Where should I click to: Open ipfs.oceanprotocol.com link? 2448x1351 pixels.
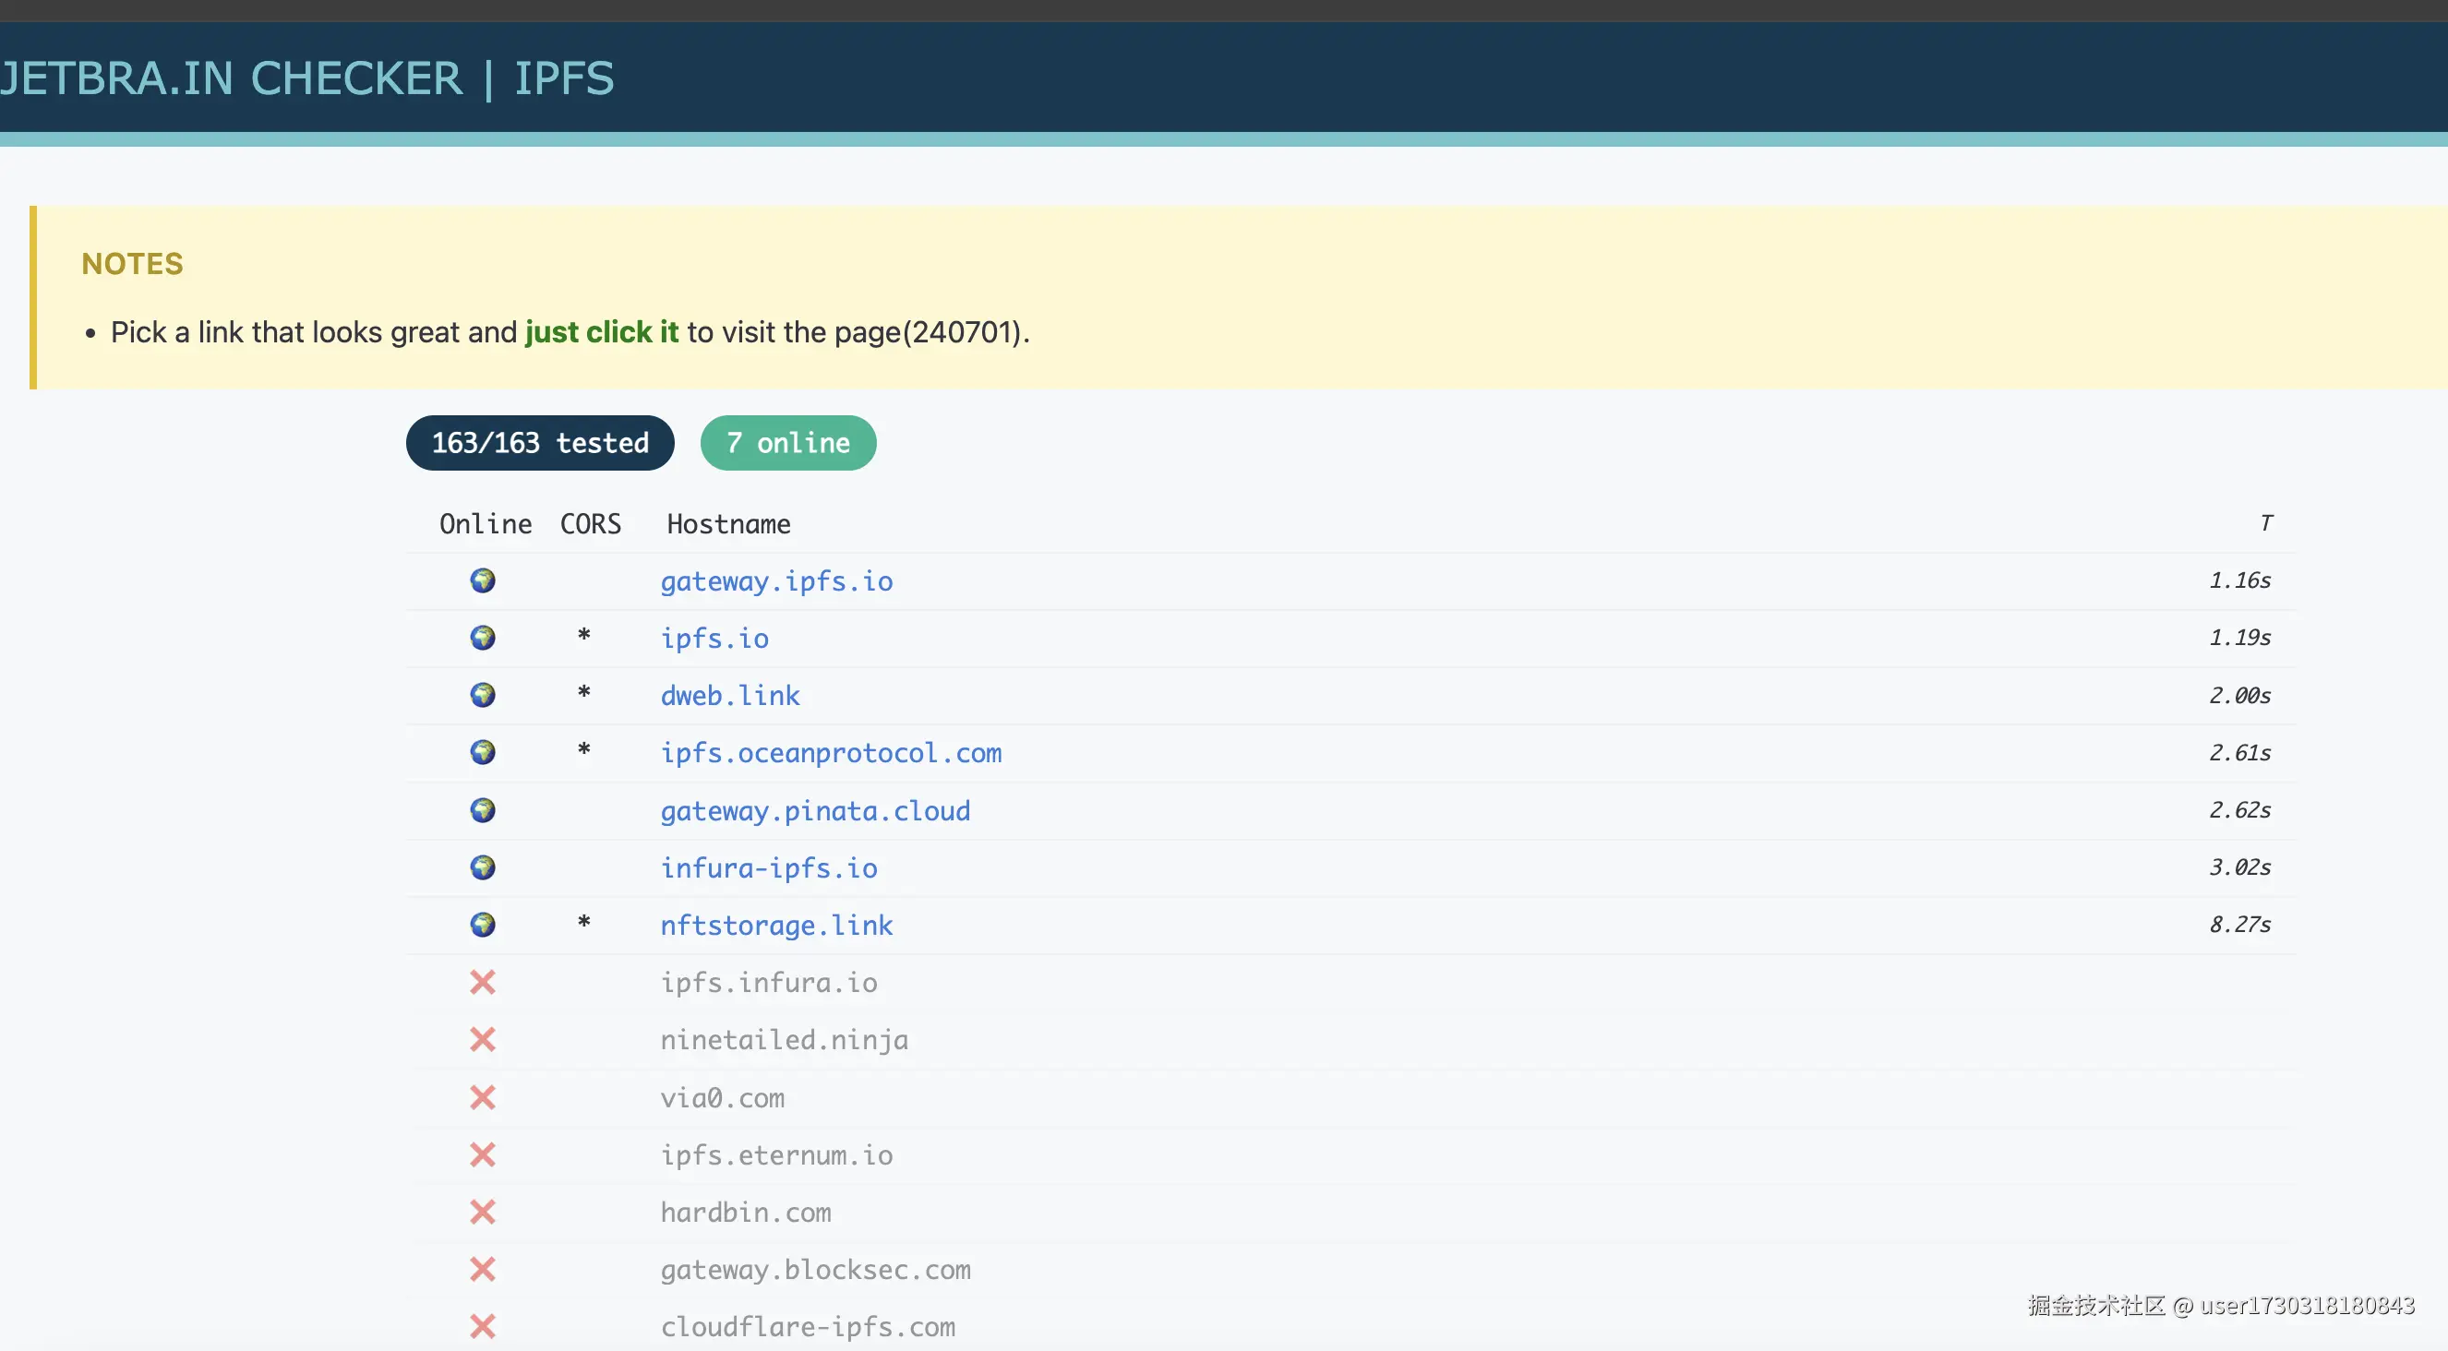tap(831, 753)
